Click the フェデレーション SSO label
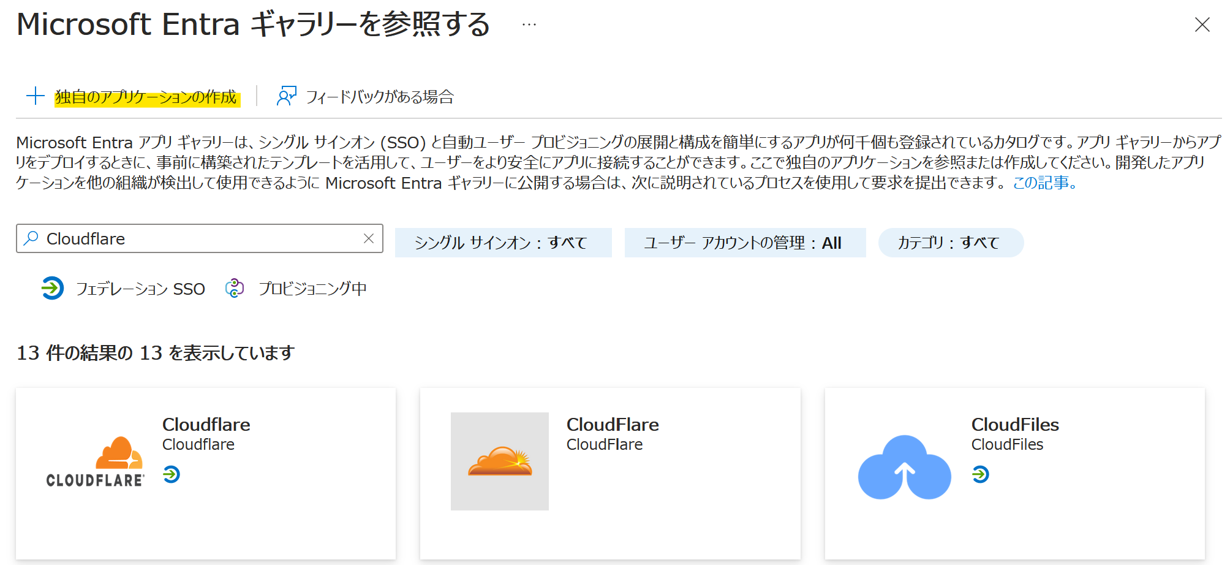The image size is (1230, 565). (x=140, y=289)
